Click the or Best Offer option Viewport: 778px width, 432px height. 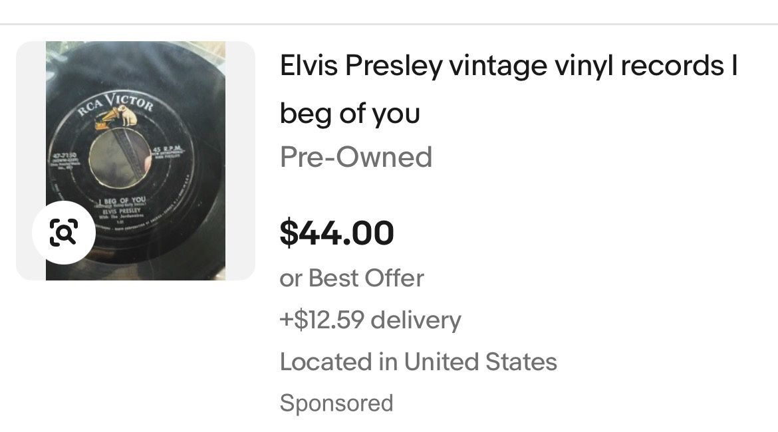[x=352, y=278]
